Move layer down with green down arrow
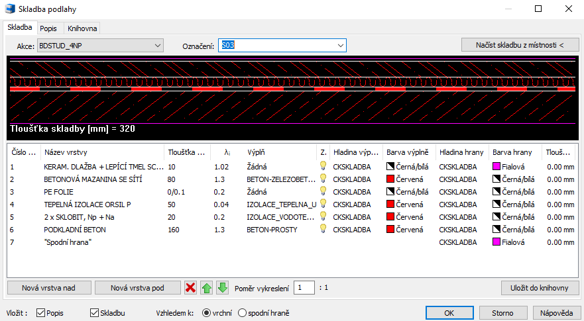The height and width of the screenshot is (321, 584). click(223, 288)
